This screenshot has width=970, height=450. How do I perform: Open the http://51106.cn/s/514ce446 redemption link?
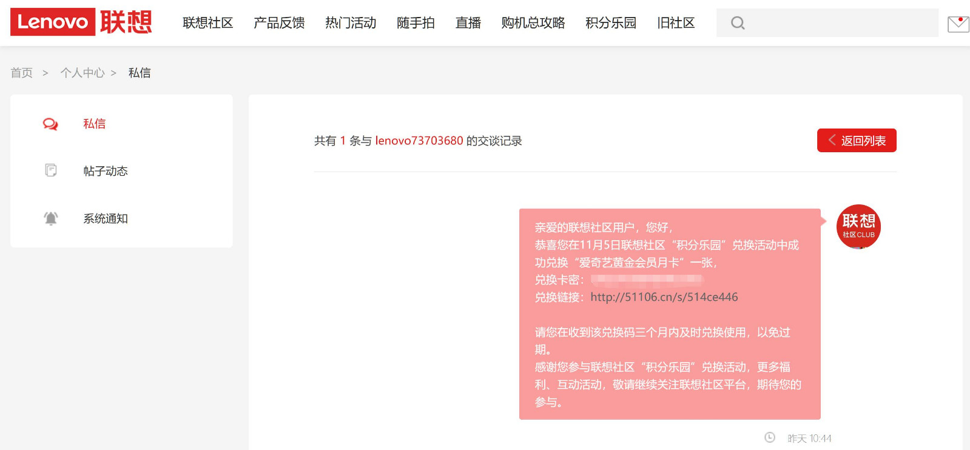(664, 297)
